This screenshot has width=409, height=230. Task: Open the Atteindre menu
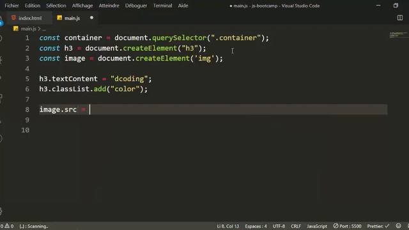[109, 6]
